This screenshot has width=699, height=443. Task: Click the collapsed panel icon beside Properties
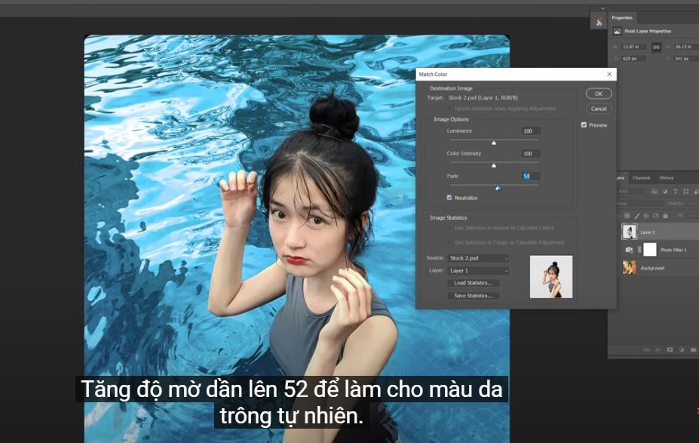click(x=599, y=21)
